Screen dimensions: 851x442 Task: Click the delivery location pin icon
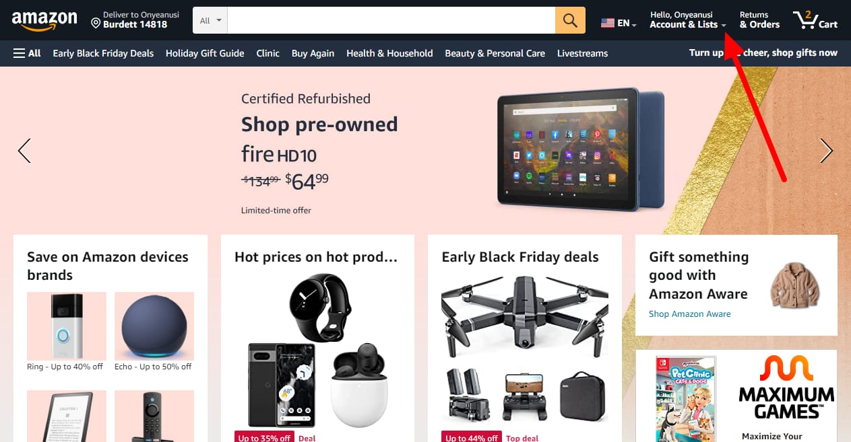pos(96,24)
